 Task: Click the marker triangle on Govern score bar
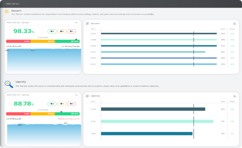(76, 40)
